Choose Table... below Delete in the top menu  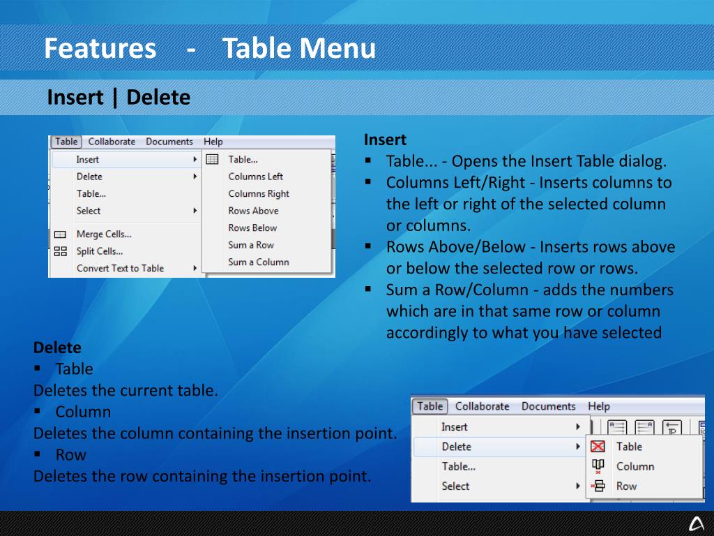coord(126,194)
